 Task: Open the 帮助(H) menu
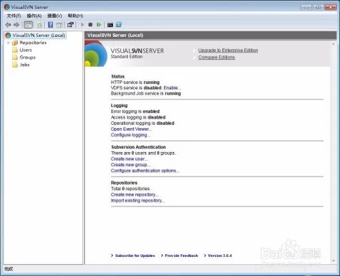tap(75, 16)
